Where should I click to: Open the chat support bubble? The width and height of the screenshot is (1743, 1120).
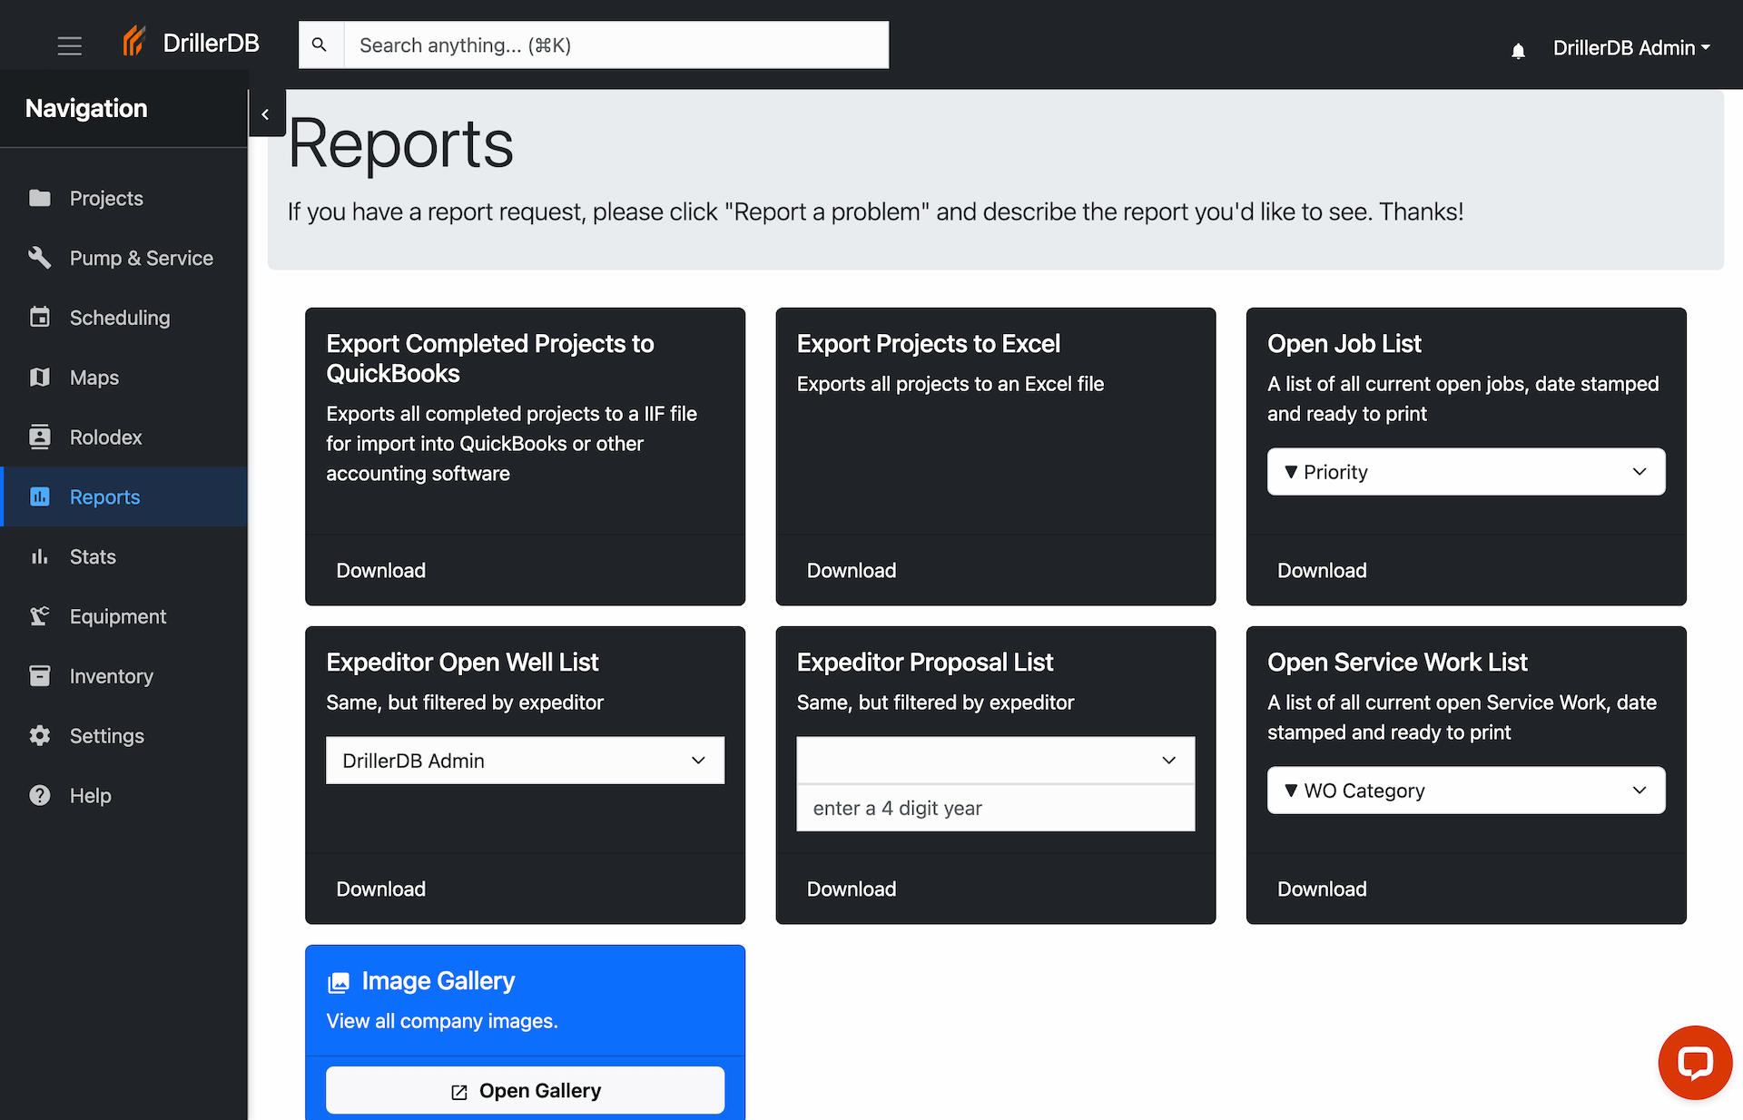point(1696,1062)
